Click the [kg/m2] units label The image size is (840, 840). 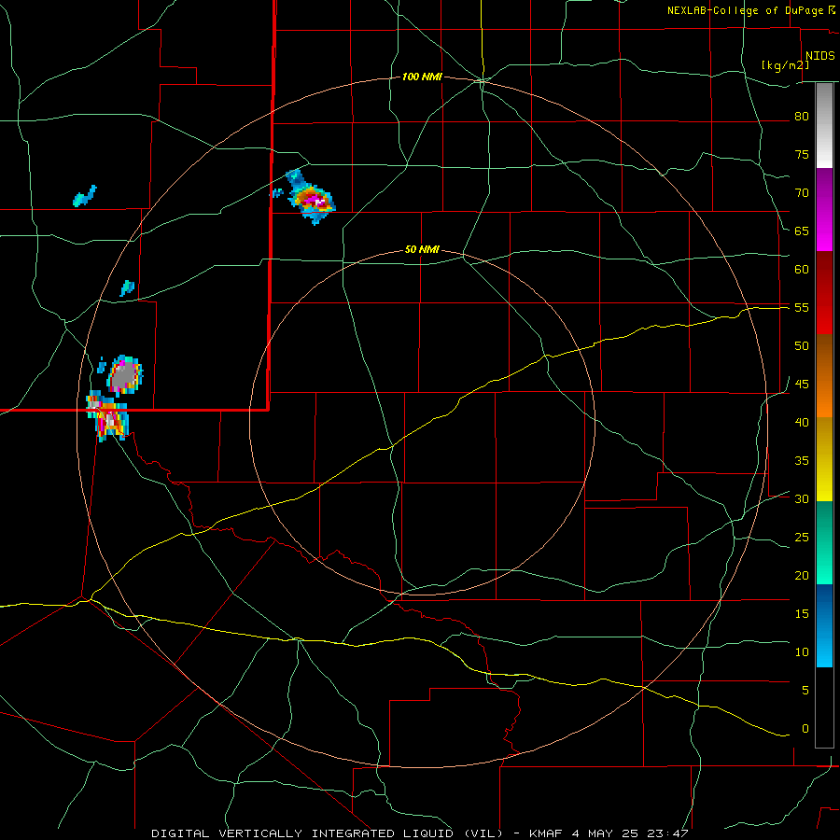point(785,65)
